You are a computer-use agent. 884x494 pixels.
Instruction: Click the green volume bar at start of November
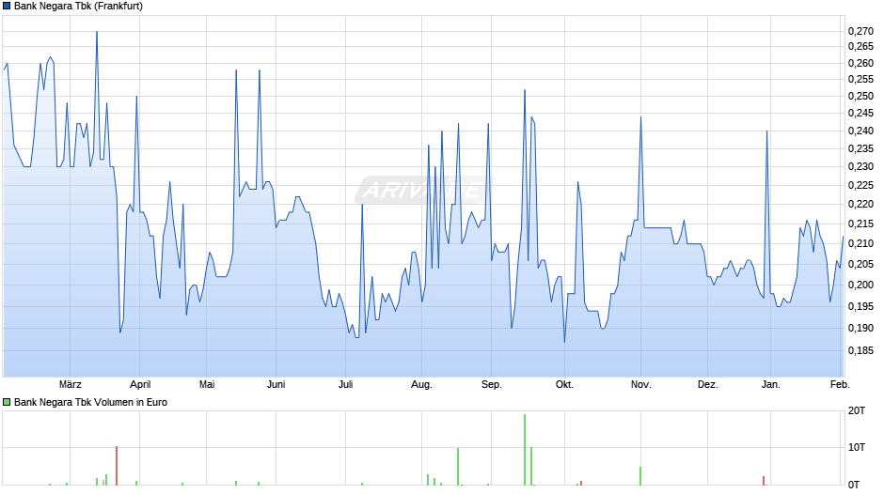[x=640, y=476]
